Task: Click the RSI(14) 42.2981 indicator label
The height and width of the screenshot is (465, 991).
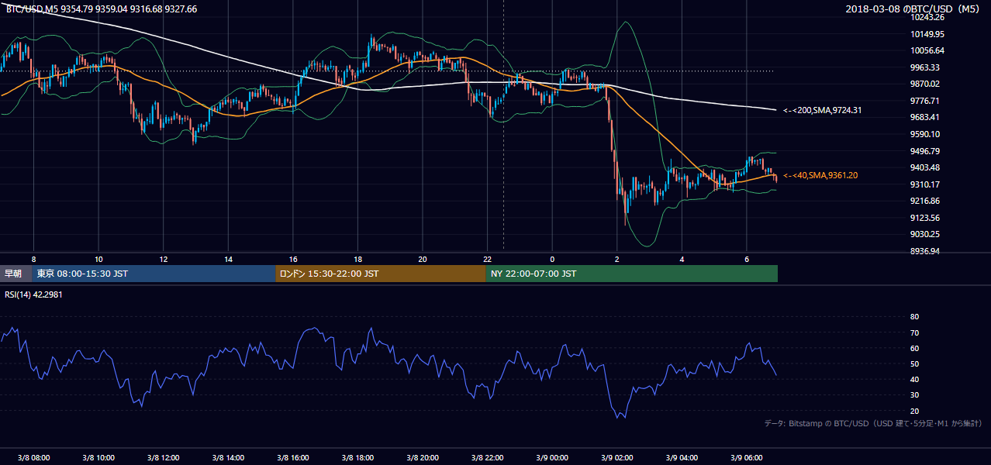Action: pos(34,294)
